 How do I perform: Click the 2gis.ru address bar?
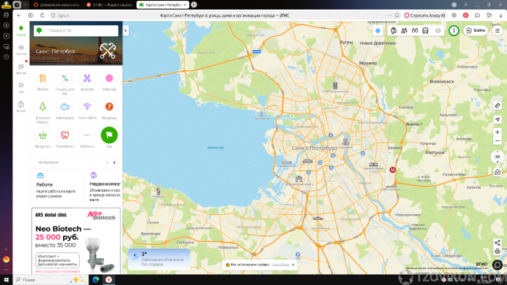(x=64, y=15)
